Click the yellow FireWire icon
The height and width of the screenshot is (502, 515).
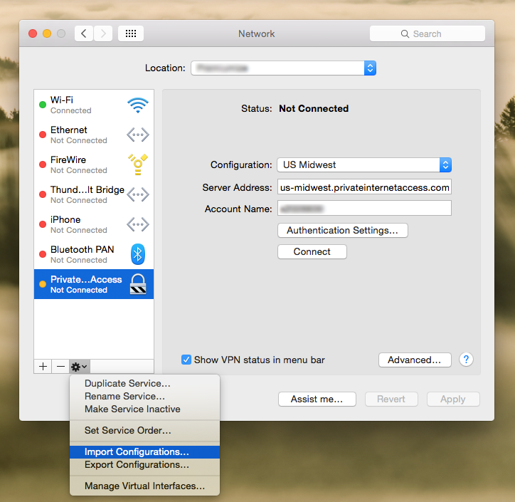point(138,164)
